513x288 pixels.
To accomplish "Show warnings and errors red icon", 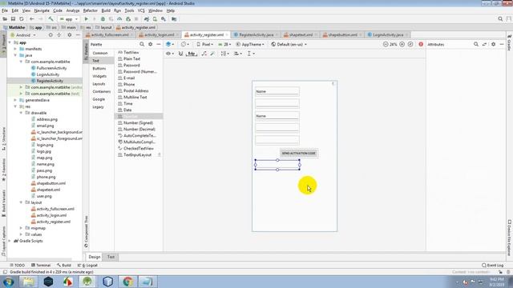I will (421, 44).
